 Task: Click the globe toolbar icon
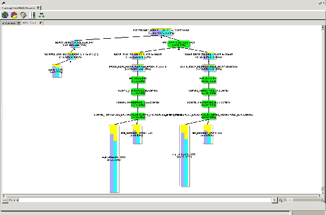pyautogui.click(x=5, y=15)
